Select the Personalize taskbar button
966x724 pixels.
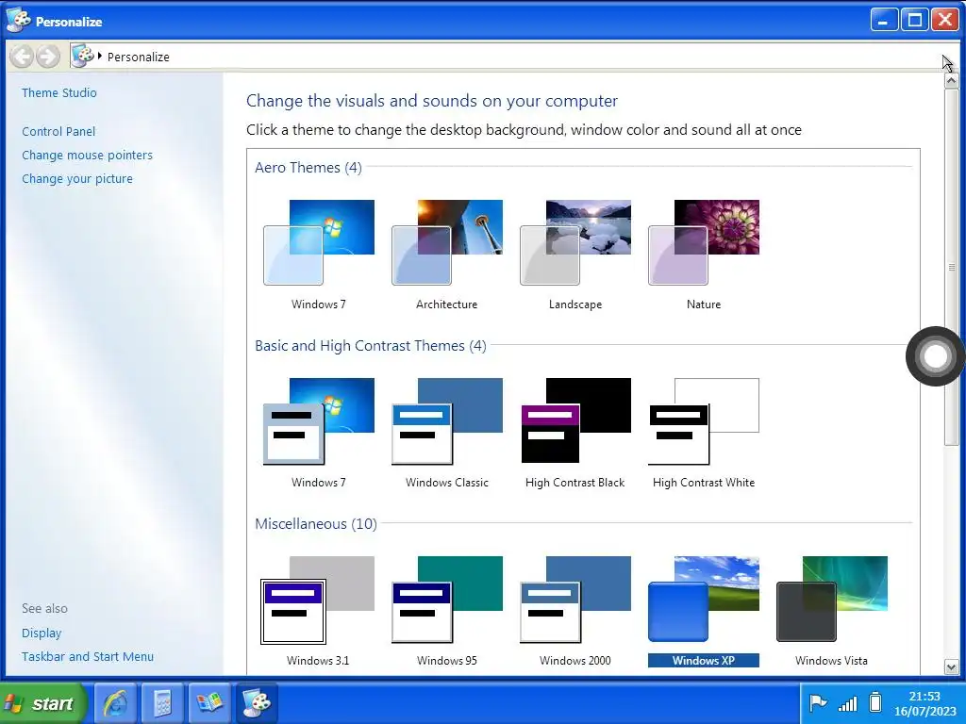[x=257, y=703]
